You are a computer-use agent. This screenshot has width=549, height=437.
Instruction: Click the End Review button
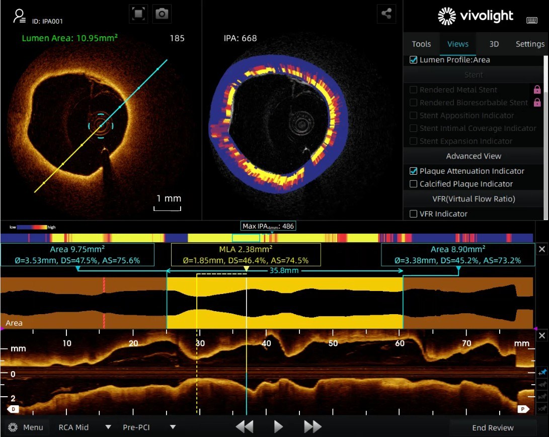click(x=493, y=427)
